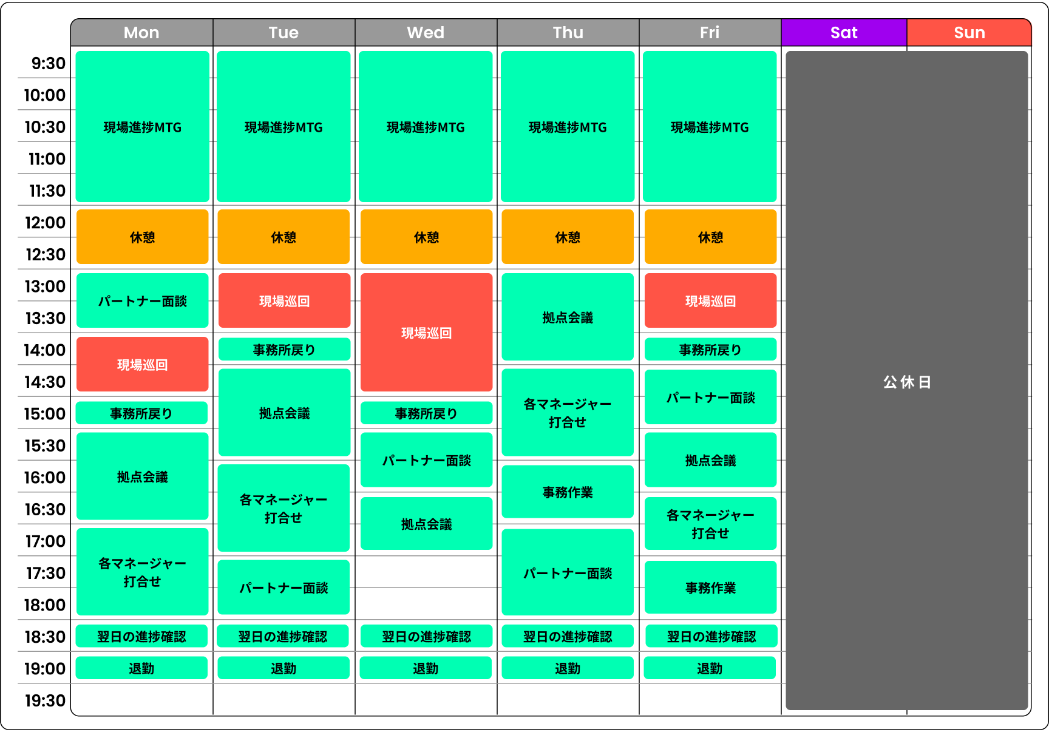Open Thursday's パートナー面談 event
1049x735 pixels.
[568, 572]
